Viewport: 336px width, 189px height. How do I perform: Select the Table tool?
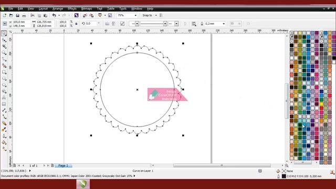[x=4, y=104]
